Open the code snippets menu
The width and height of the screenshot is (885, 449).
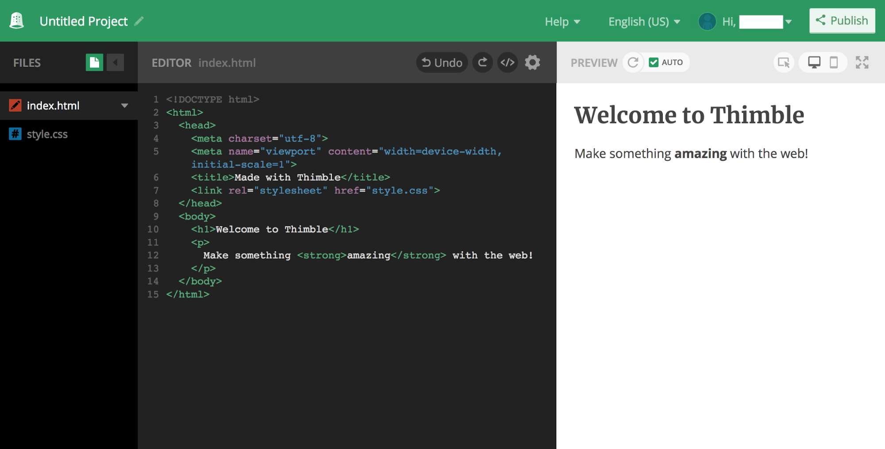tap(507, 62)
